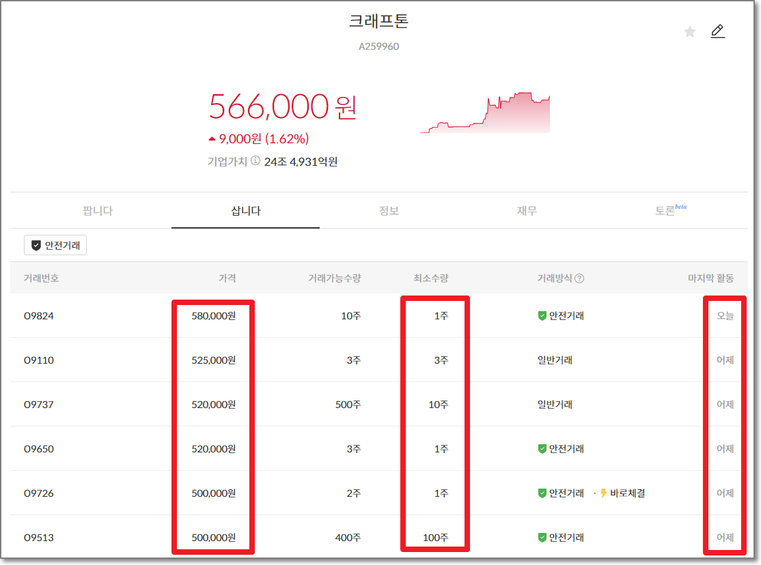Click the green shield in row 09650
Viewport: 761px width, 565px height.
(x=542, y=448)
